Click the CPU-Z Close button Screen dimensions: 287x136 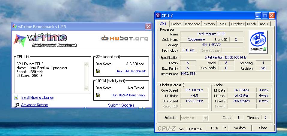click(x=263, y=128)
